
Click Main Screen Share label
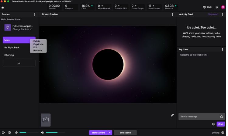tap(11, 20)
